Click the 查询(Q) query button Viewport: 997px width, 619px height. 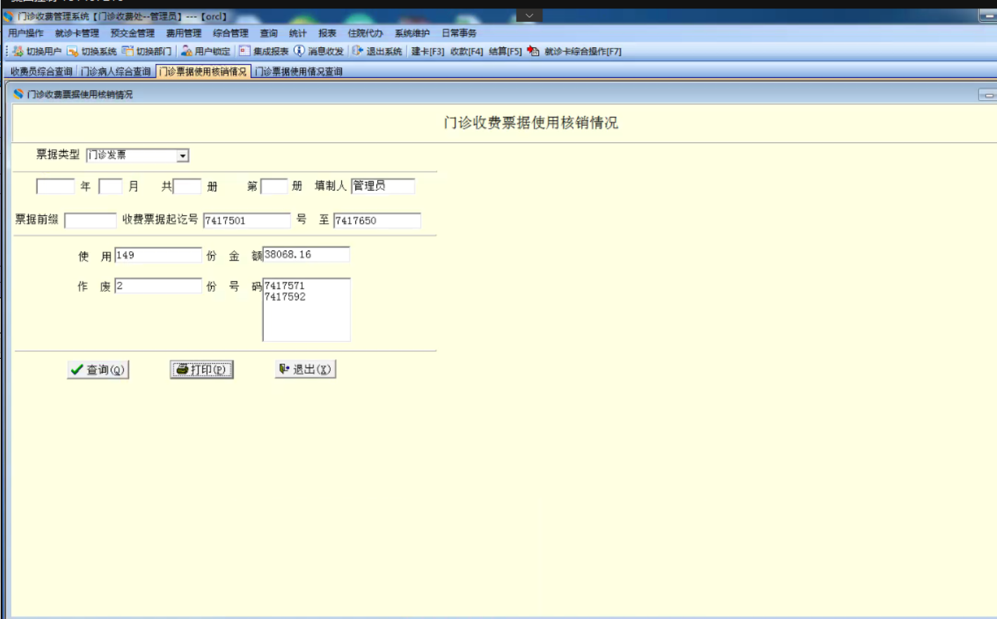point(98,369)
